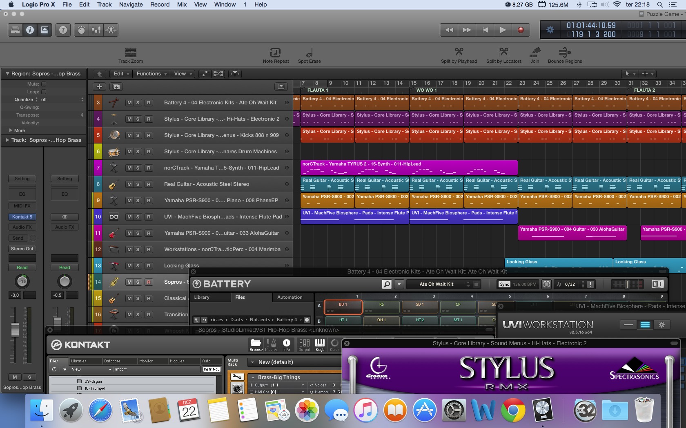Record-enable track 7 norCTrack Yamaha
Screen dimensions: 686x428
pos(149,168)
